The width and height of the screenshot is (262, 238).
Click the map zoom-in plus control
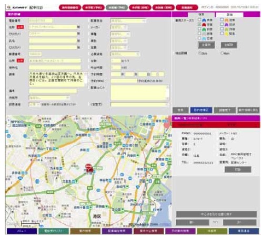click(8, 121)
